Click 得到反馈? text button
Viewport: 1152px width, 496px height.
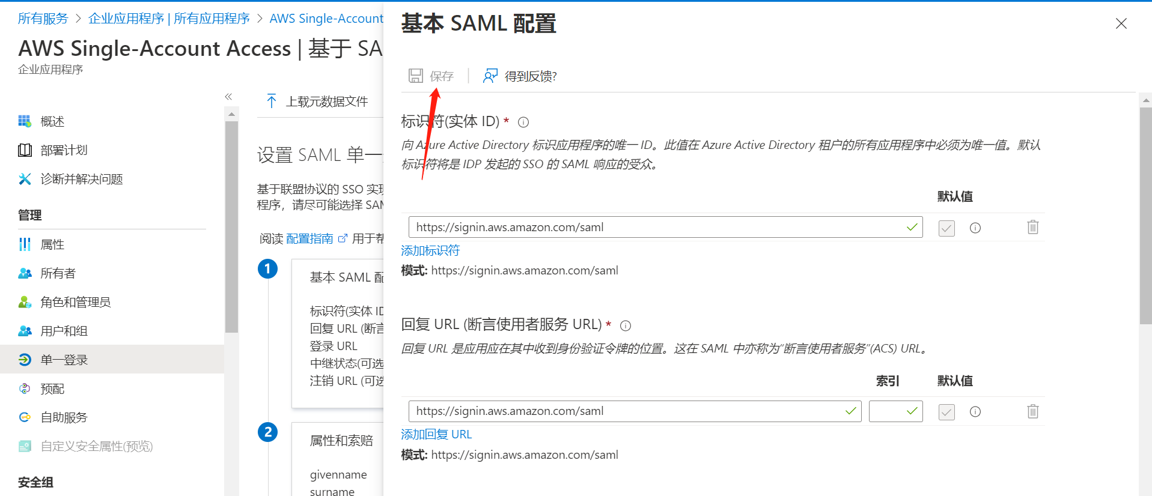(531, 76)
